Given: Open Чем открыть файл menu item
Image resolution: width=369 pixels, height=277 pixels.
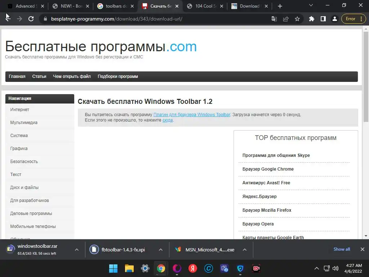Looking at the screenshot, I should [x=72, y=76].
